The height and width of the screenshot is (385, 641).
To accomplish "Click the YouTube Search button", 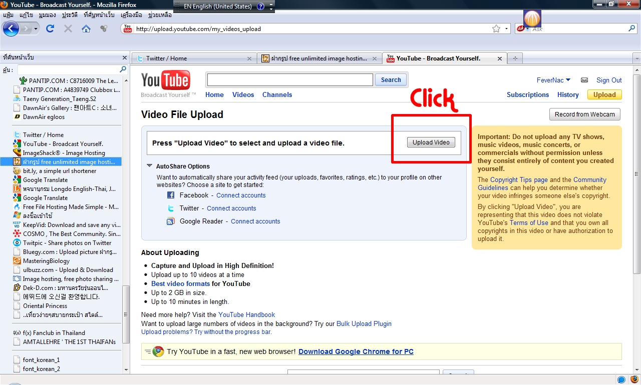I will point(391,80).
